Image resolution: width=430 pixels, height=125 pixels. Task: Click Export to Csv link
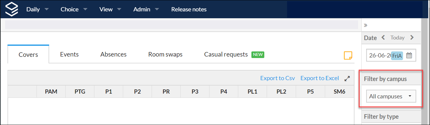277,78
